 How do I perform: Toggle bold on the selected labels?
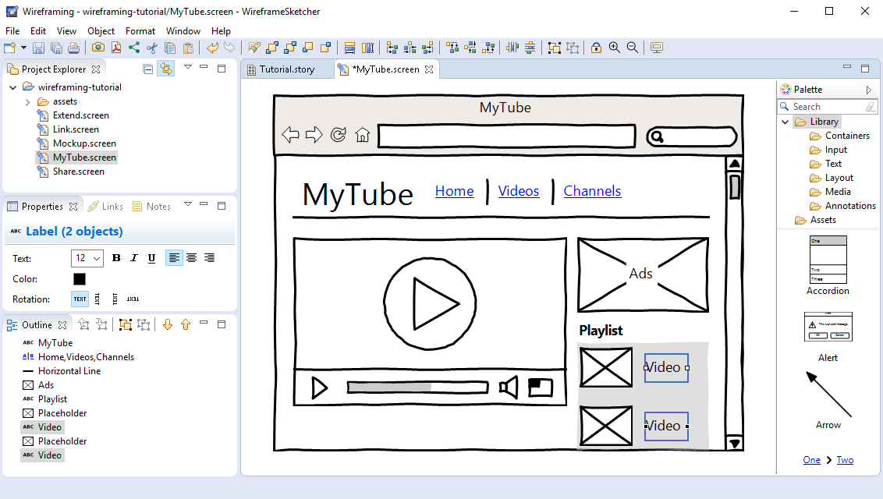coord(115,257)
